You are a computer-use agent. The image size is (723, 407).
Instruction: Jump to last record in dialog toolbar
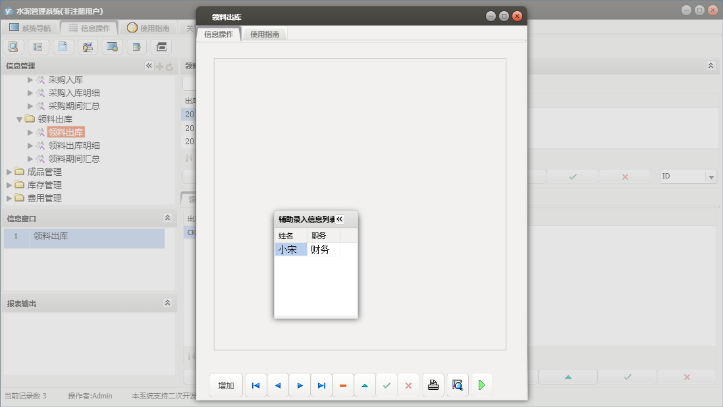[x=321, y=385]
